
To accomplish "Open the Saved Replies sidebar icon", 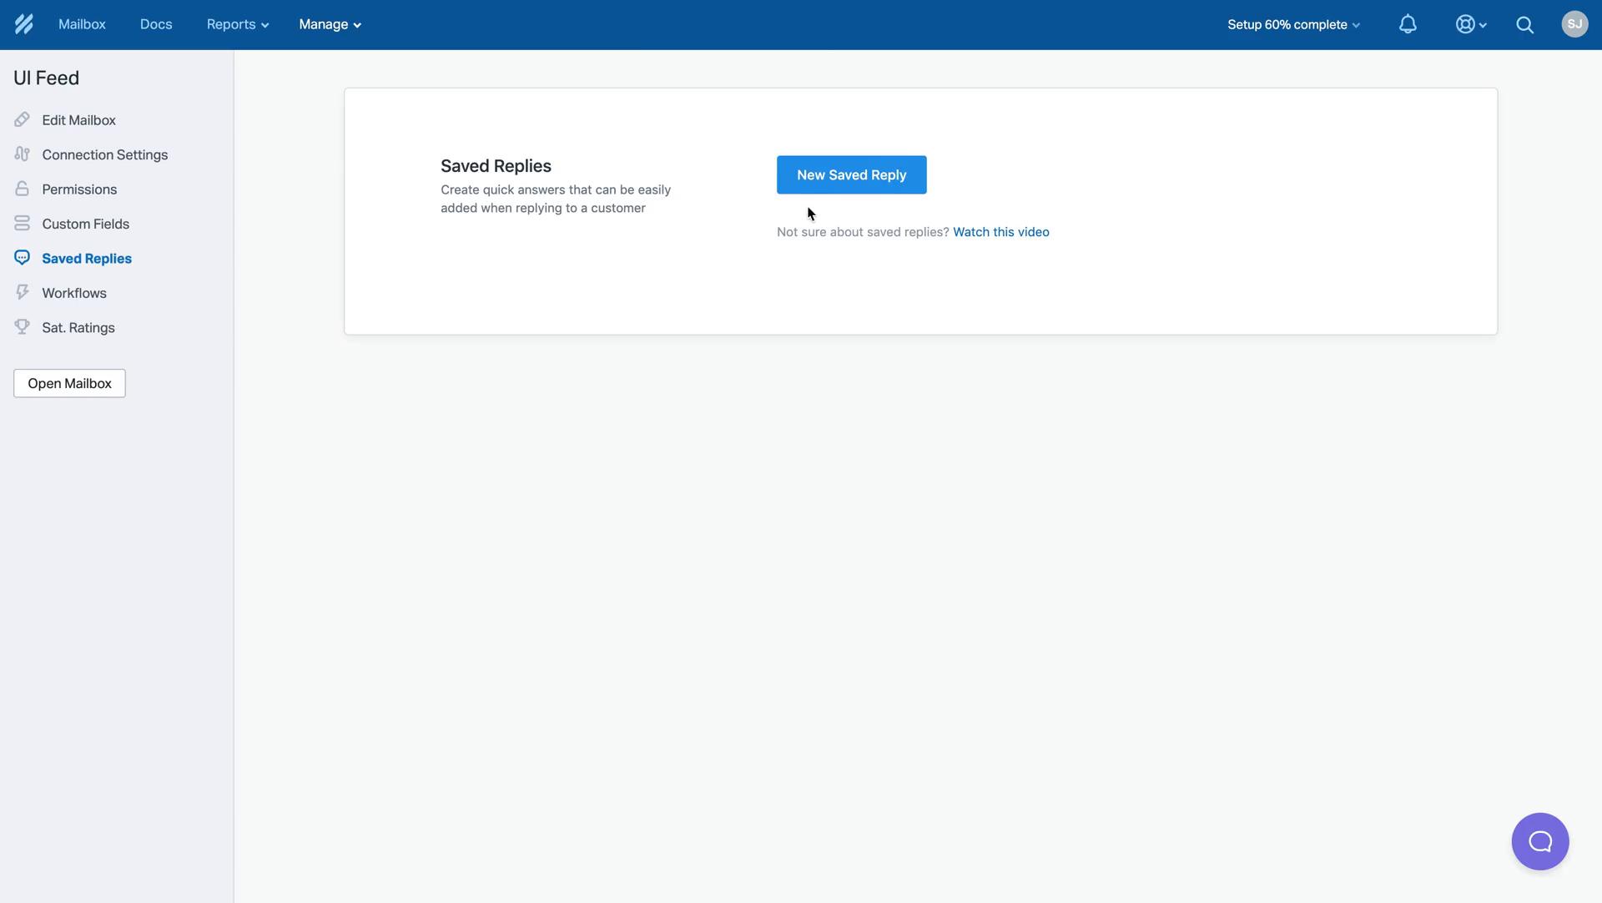I will click(x=21, y=257).
